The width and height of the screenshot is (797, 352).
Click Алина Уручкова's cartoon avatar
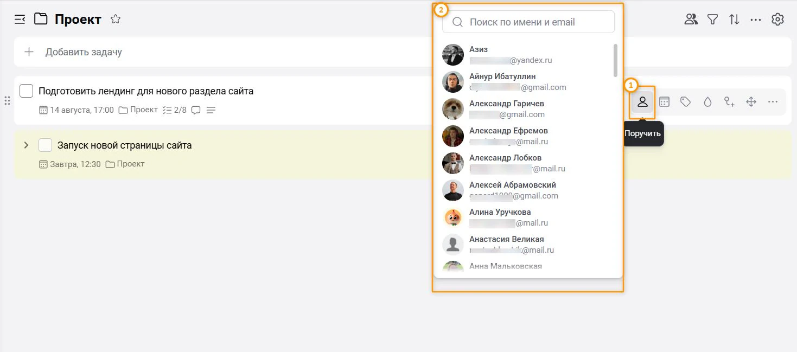(x=453, y=217)
